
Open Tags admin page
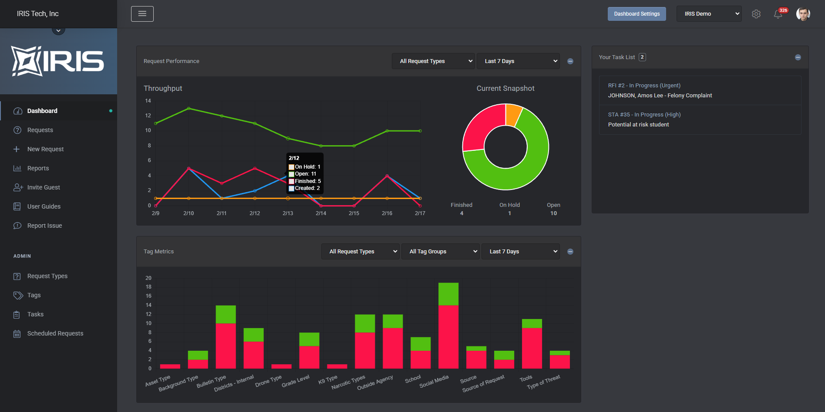(x=34, y=295)
